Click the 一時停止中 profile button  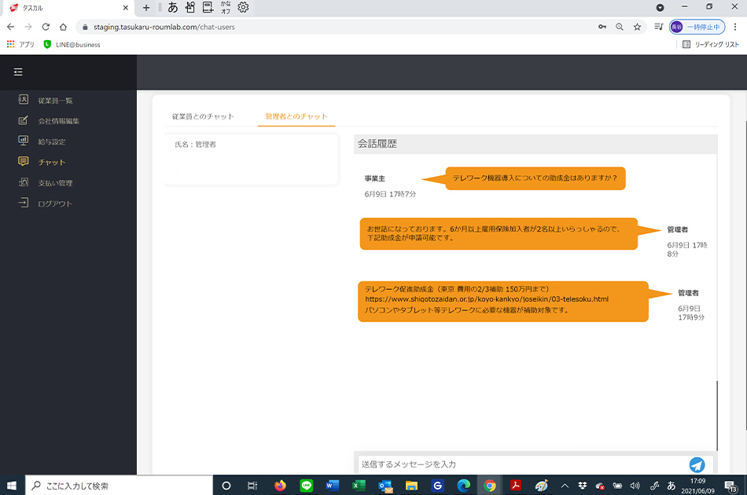pos(697,27)
